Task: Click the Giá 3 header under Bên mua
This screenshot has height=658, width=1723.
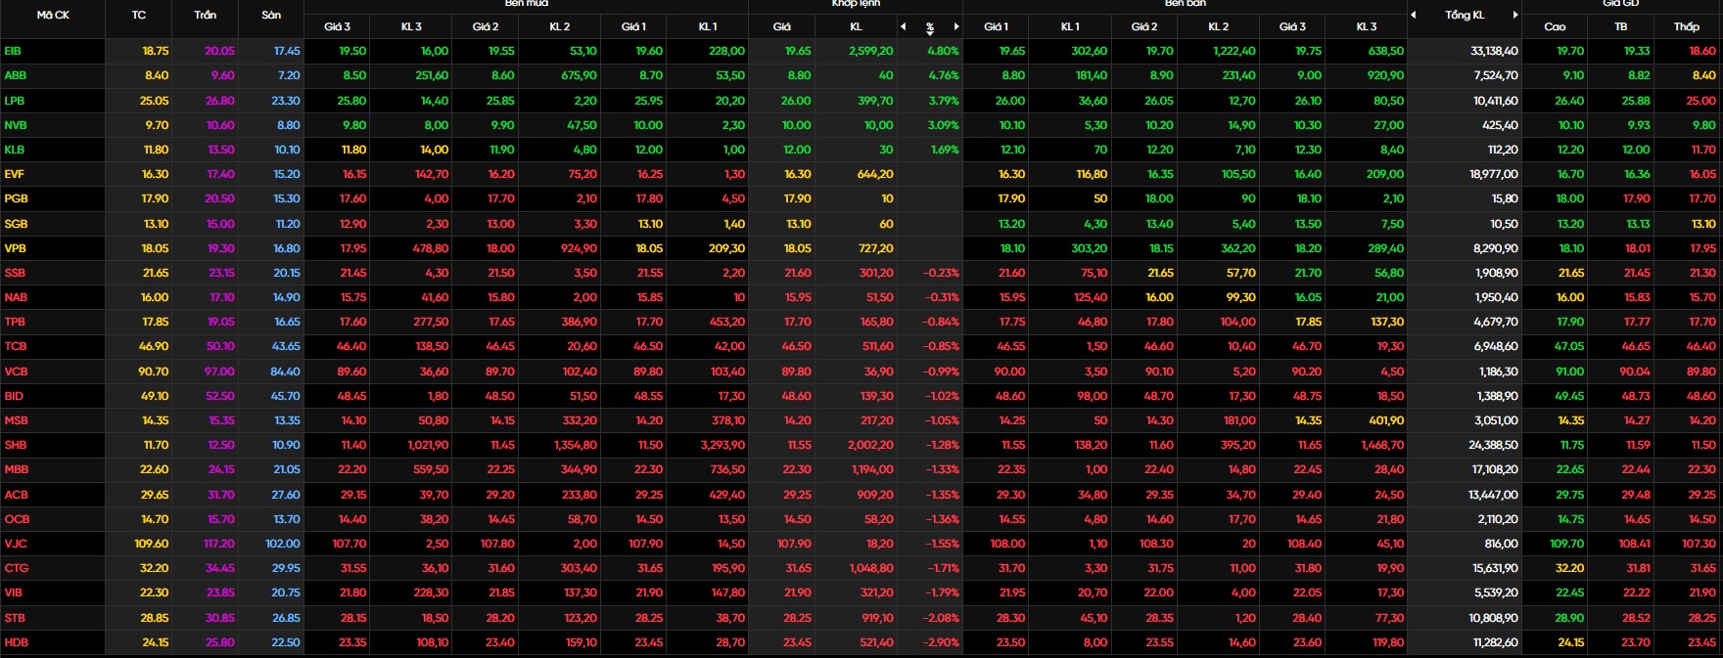Action: click(x=338, y=26)
